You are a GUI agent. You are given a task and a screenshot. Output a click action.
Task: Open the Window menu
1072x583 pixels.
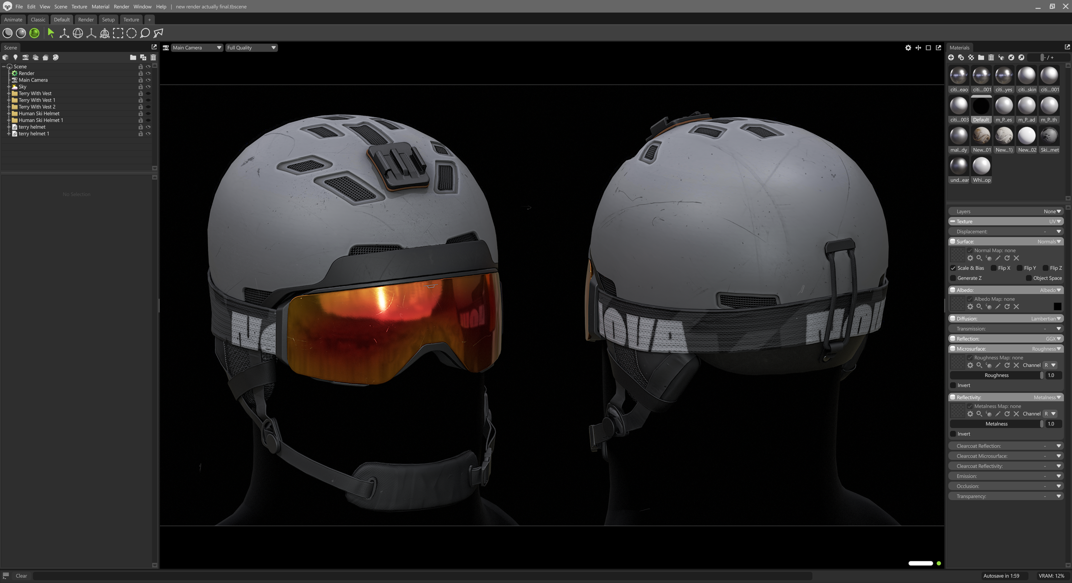[142, 7]
